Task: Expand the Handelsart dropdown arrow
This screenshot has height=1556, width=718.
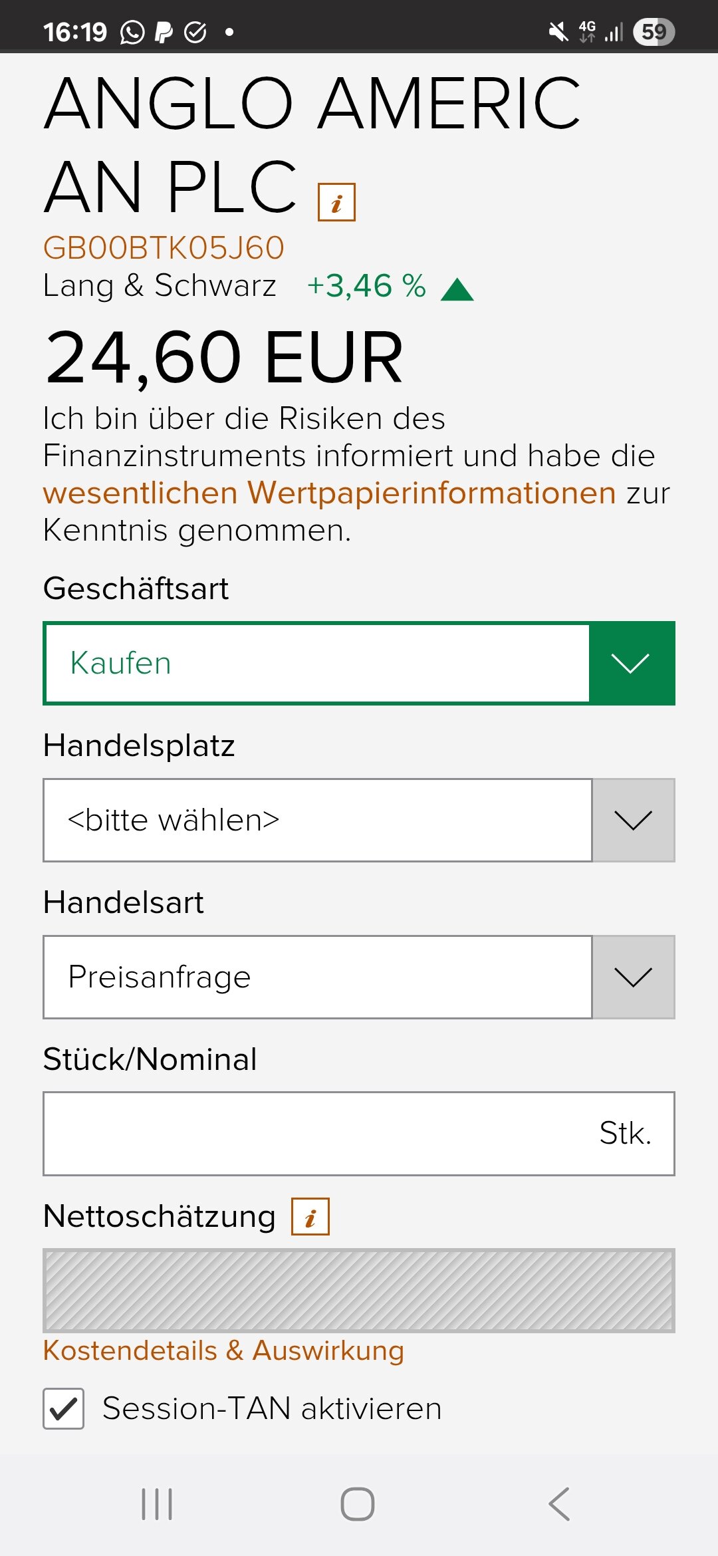Action: coord(633,977)
